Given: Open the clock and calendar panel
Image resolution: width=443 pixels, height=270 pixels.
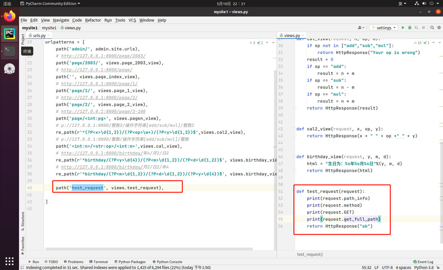Looking at the screenshot, I should click(x=231, y=4).
